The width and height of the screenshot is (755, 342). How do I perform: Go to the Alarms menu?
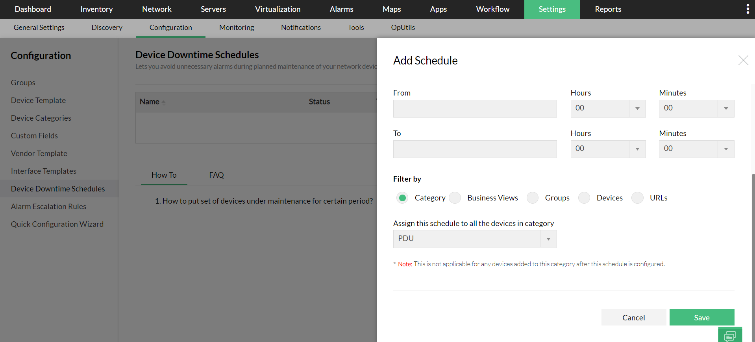click(341, 9)
